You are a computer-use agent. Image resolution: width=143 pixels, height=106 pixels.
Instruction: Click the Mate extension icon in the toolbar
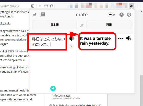132,6
